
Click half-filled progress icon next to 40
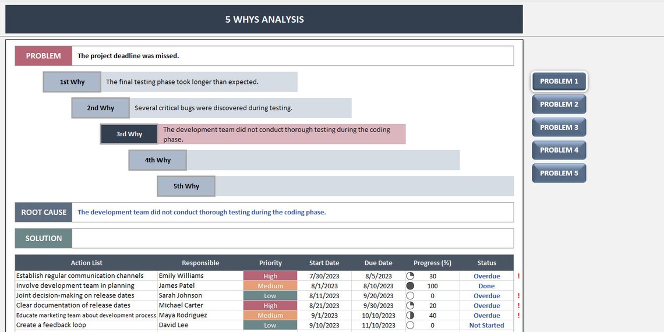tap(410, 315)
